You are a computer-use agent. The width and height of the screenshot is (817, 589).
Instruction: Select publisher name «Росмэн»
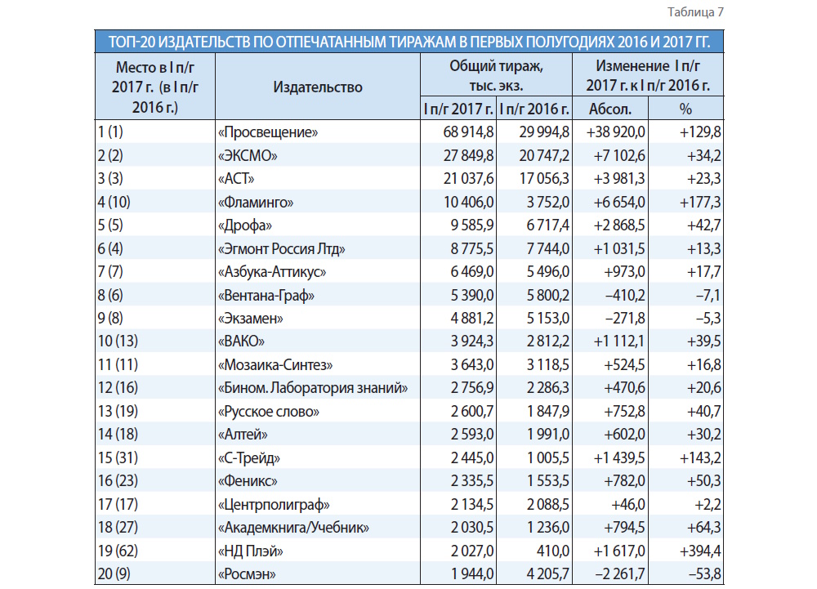(247, 574)
